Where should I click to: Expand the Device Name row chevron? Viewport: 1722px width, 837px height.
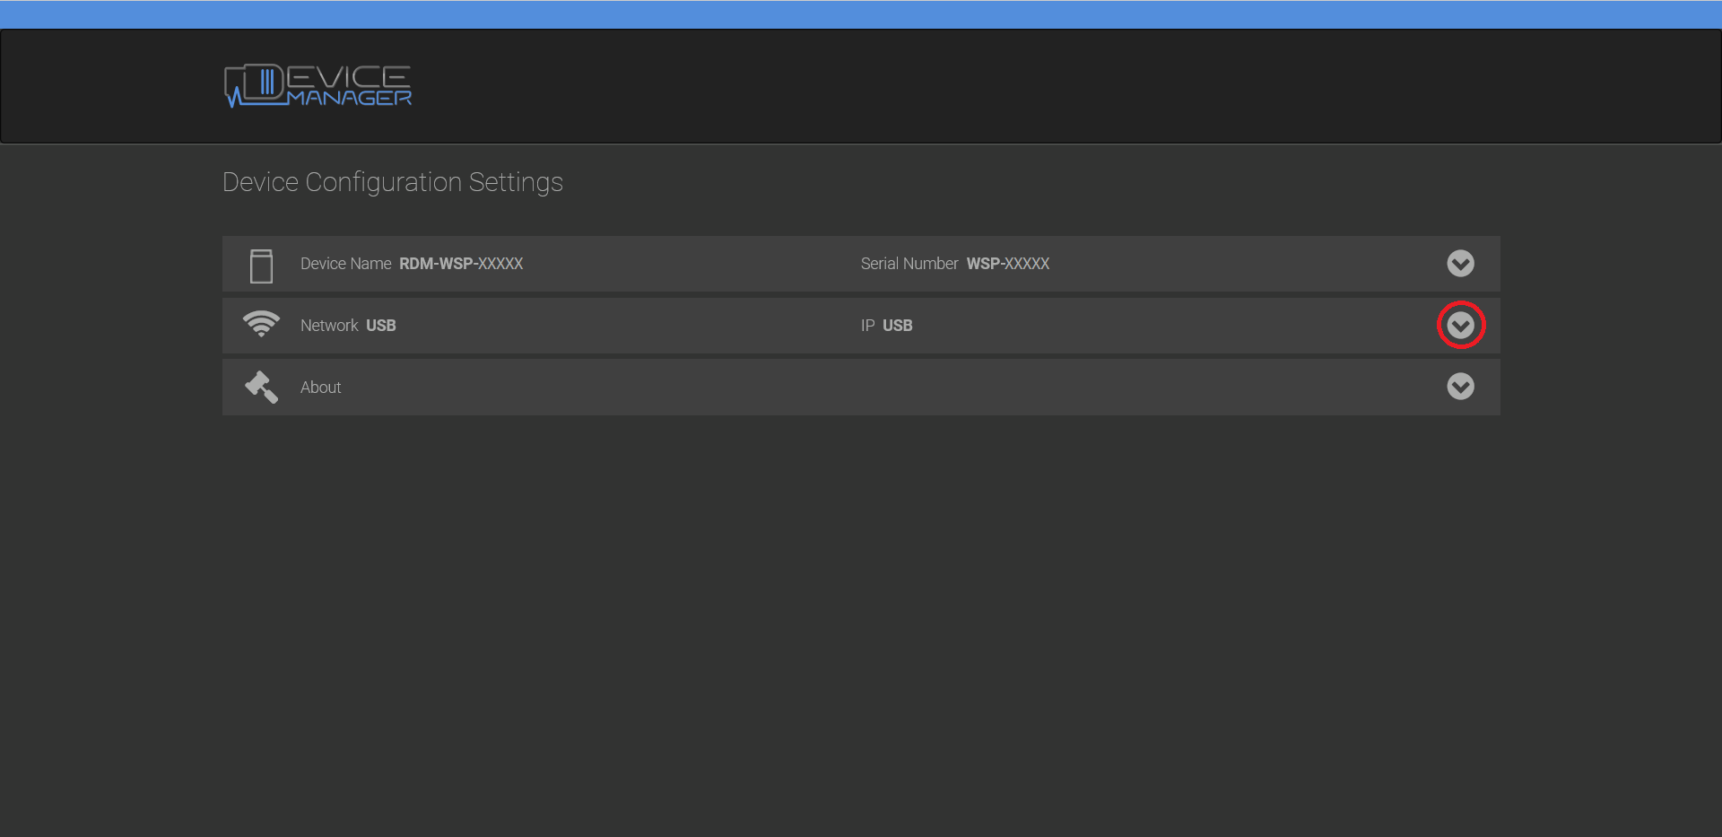pos(1460,264)
